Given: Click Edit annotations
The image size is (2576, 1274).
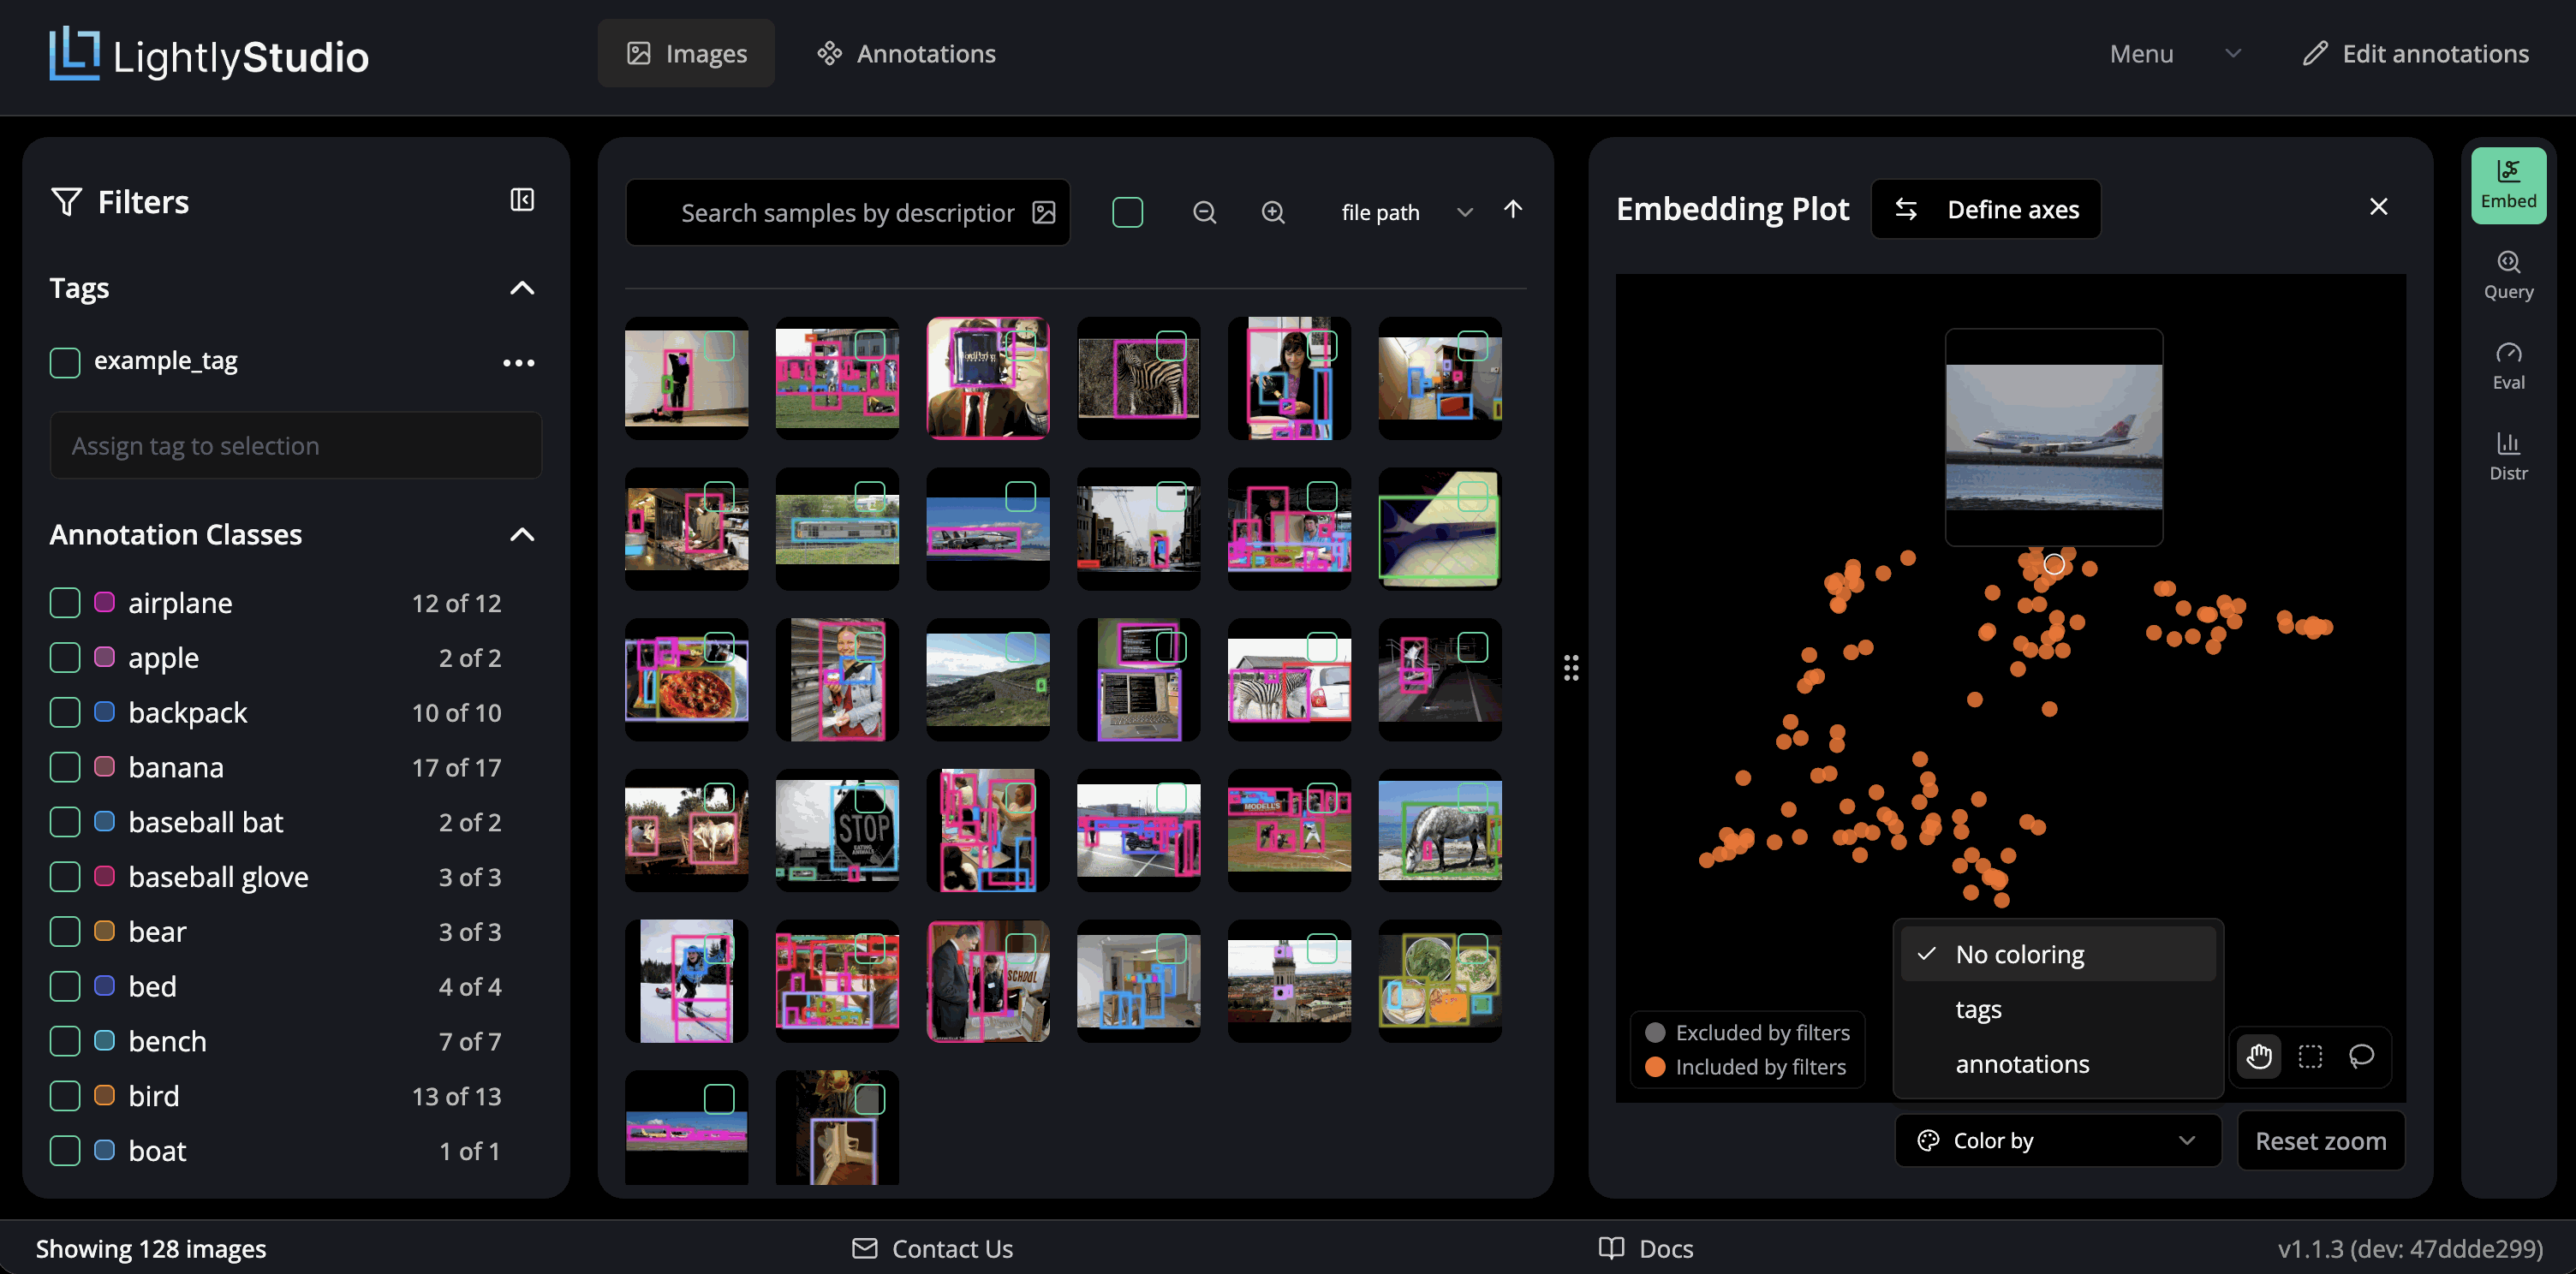Looking at the screenshot, I should [2415, 54].
